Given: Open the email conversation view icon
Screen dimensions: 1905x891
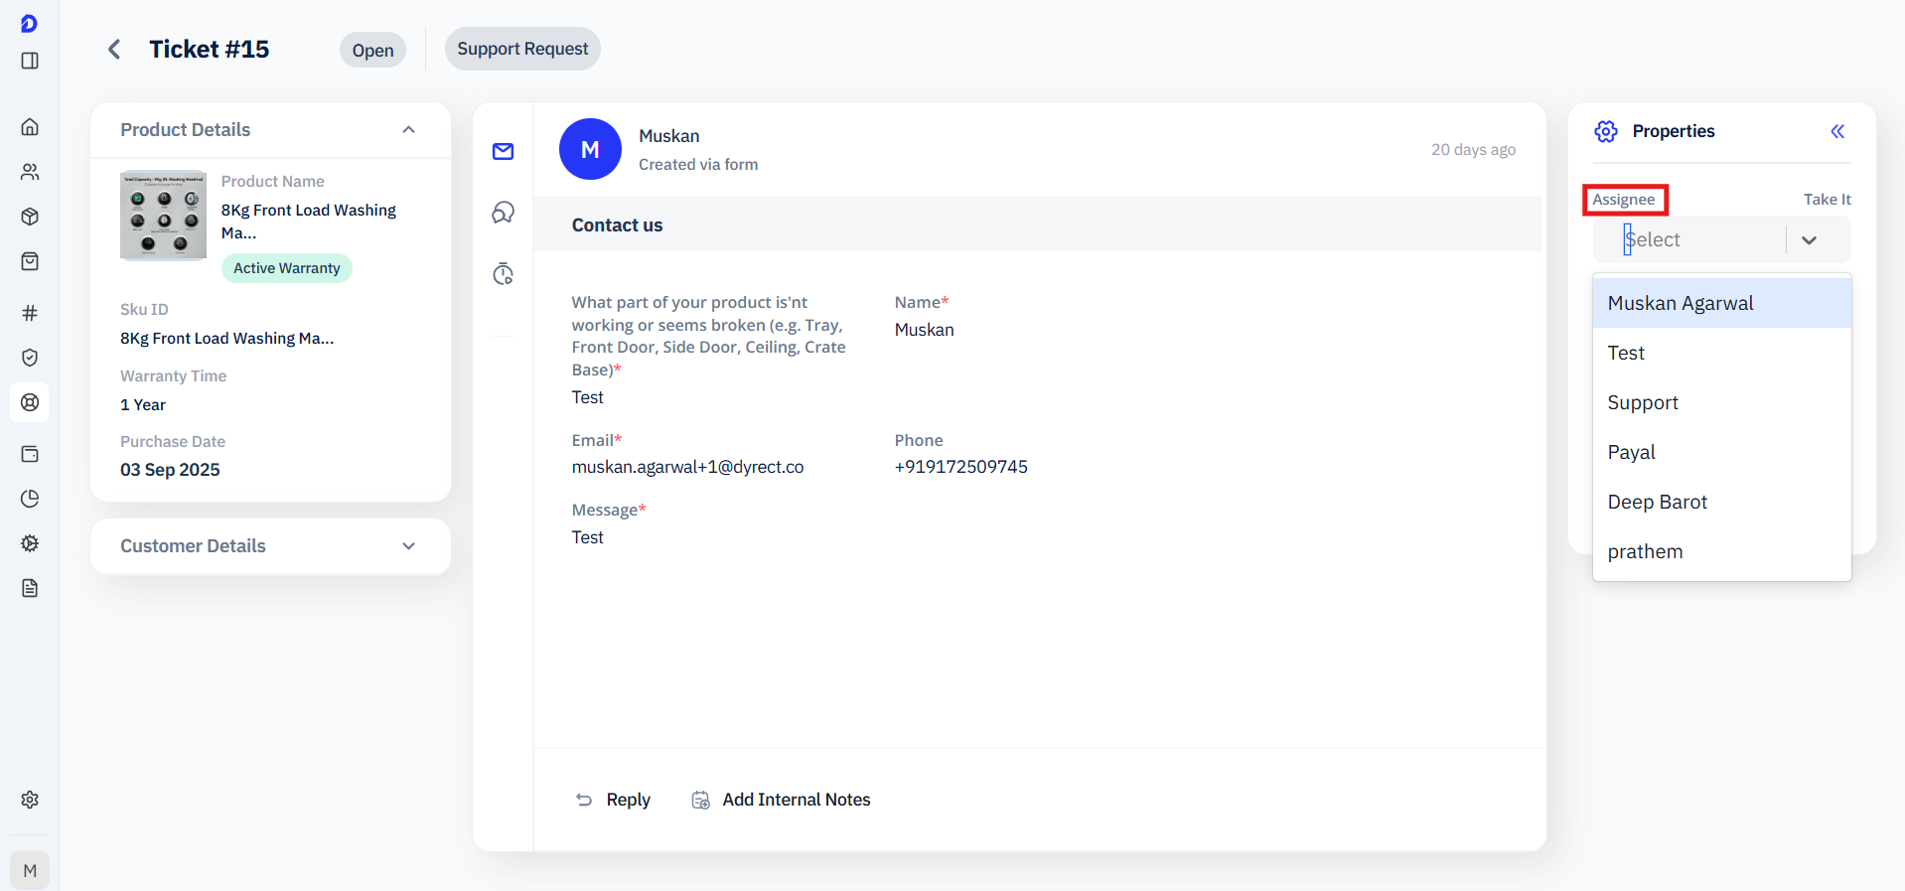Looking at the screenshot, I should click(x=504, y=151).
